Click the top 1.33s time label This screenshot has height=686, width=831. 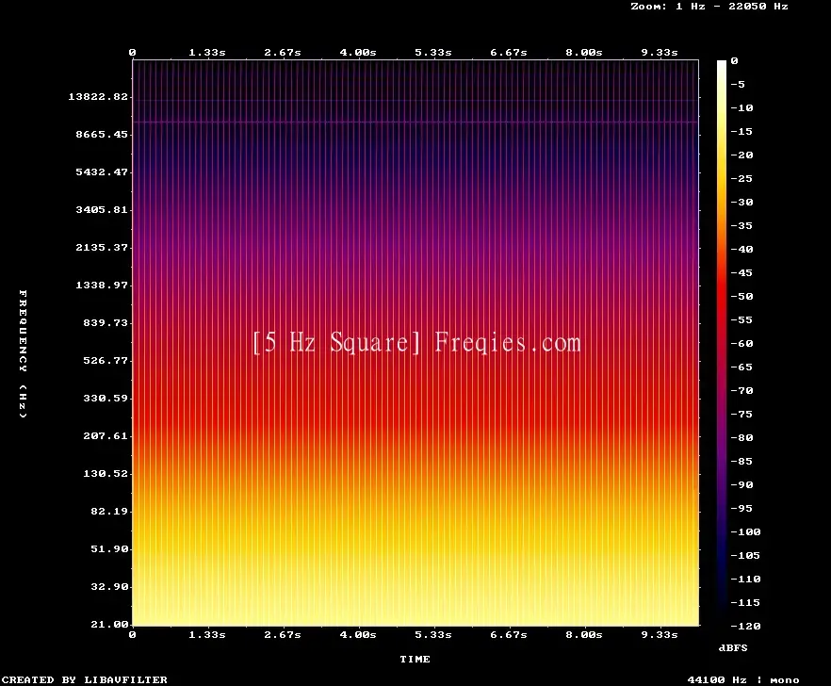(x=207, y=52)
